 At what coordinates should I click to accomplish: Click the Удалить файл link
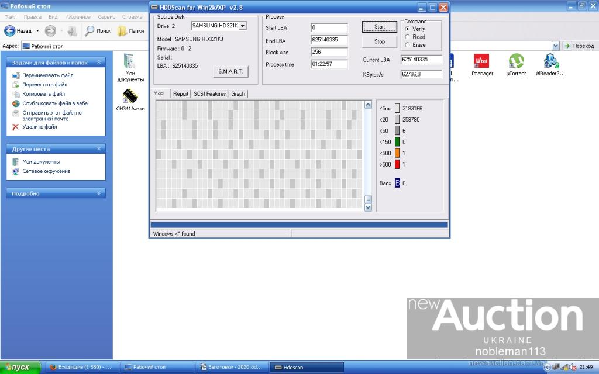[40, 127]
